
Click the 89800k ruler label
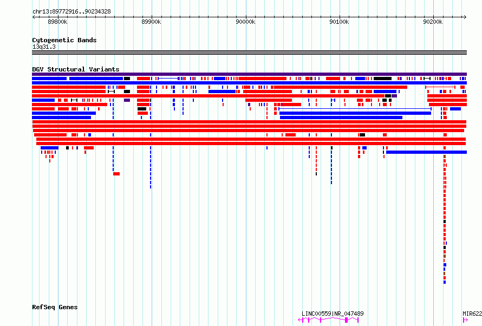click(x=57, y=22)
